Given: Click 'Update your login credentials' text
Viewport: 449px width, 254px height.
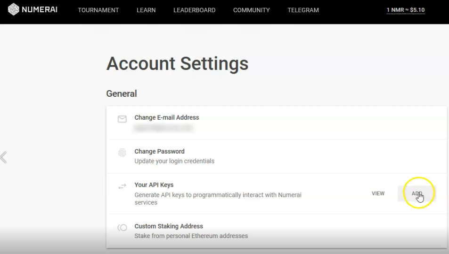Looking at the screenshot, I should pos(174,161).
